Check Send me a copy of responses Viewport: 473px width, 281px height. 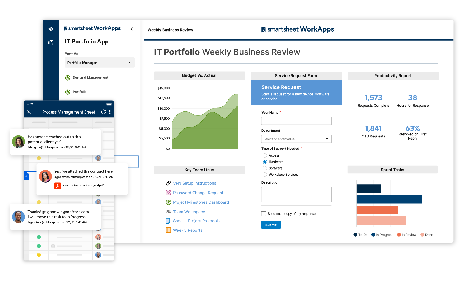coord(264,214)
